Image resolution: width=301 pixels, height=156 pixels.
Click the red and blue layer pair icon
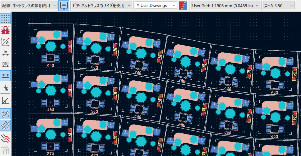(183, 6)
